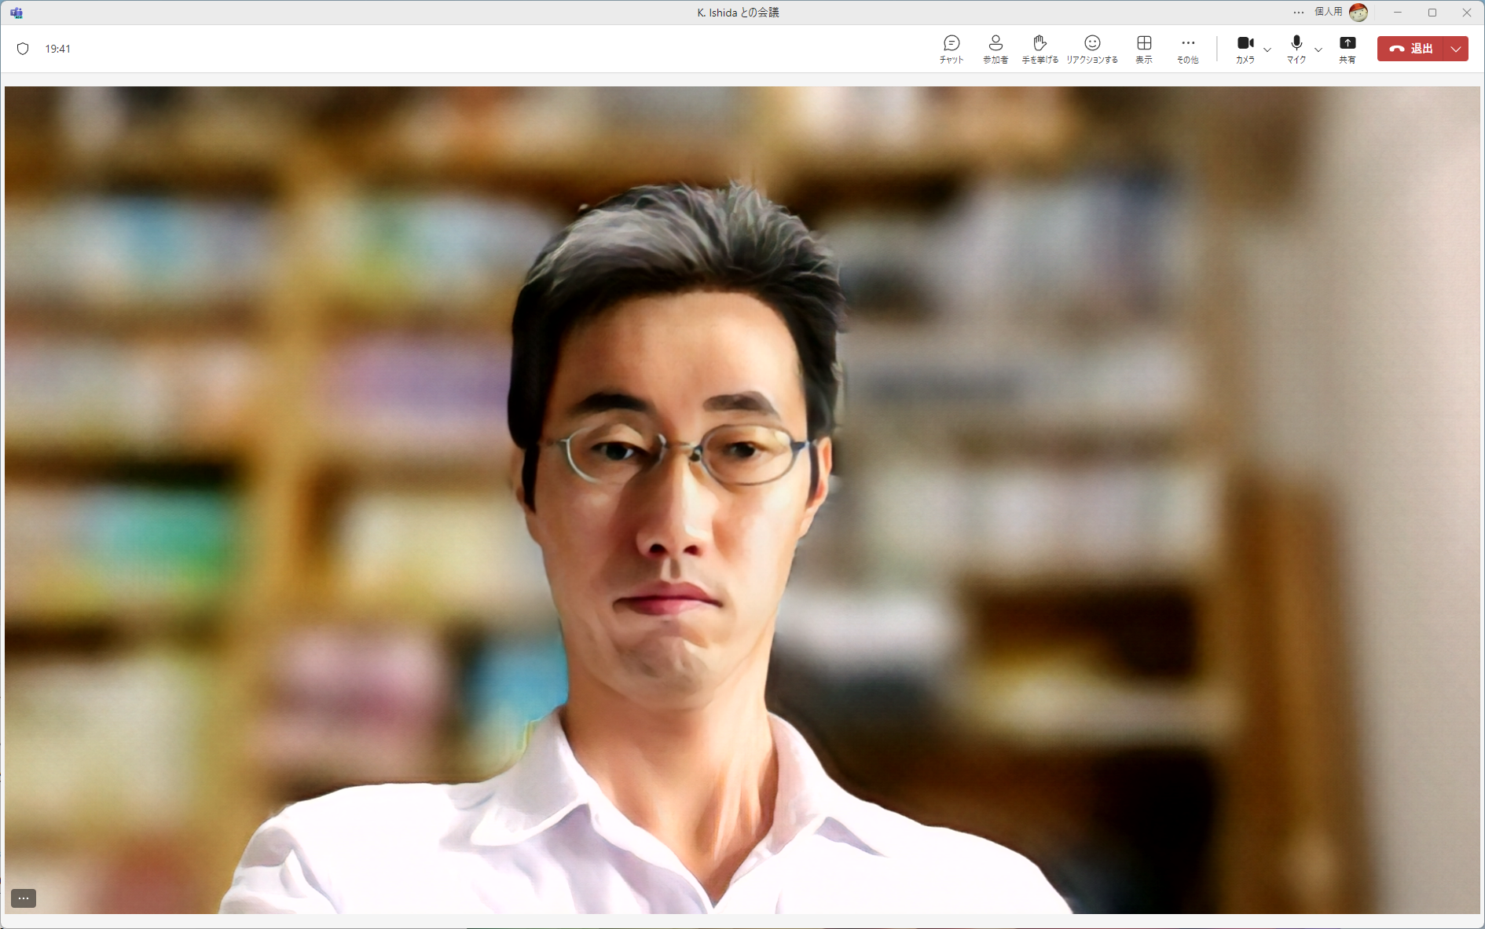The height and width of the screenshot is (929, 1485).
Task: Open more actions (その他) menu
Action: pyautogui.click(x=1188, y=49)
